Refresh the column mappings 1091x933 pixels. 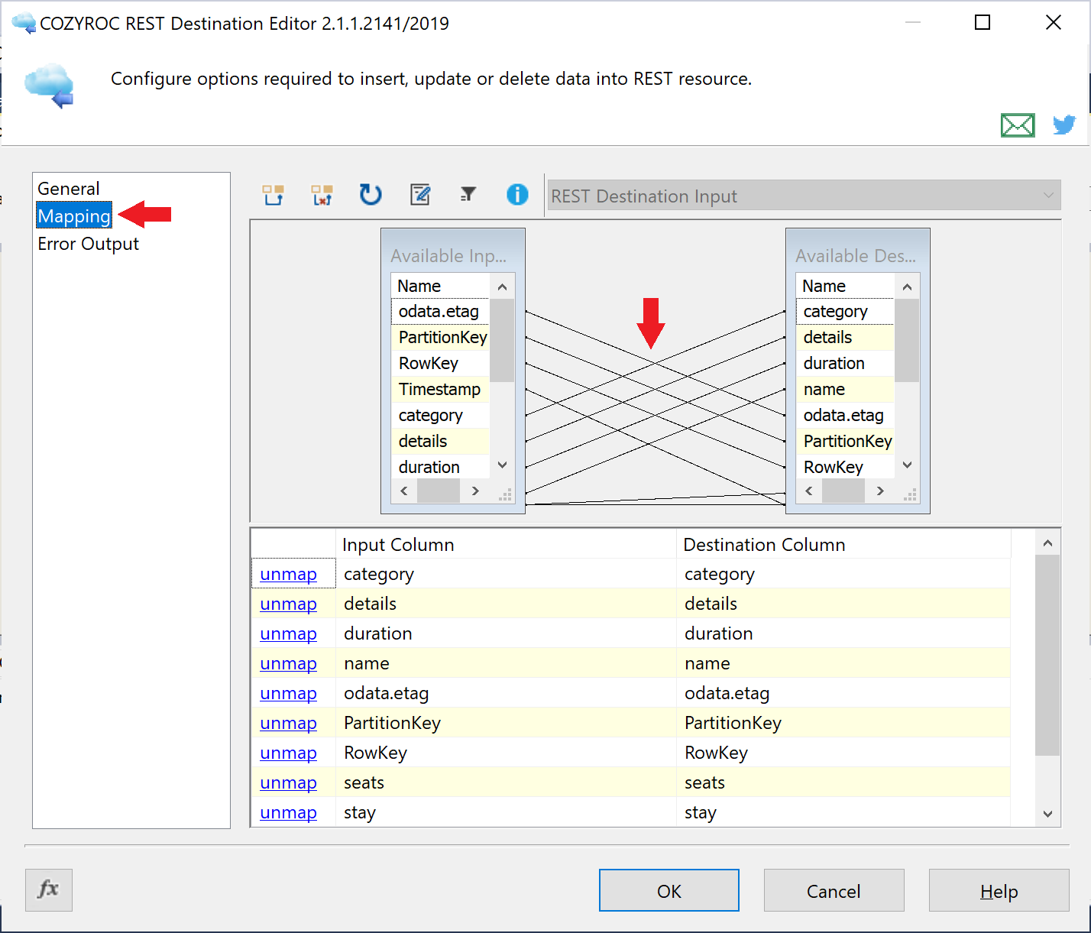pos(371,195)
